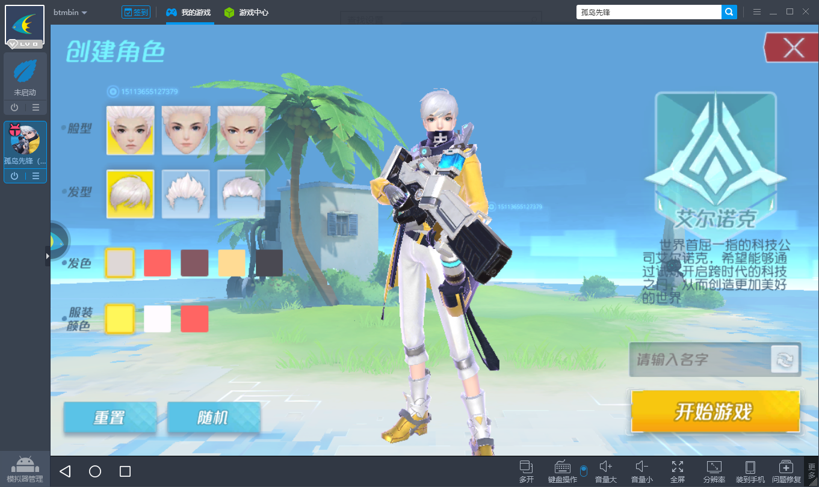
Task: Click 装到手机 install to phone
Action: tap(750, 471)
